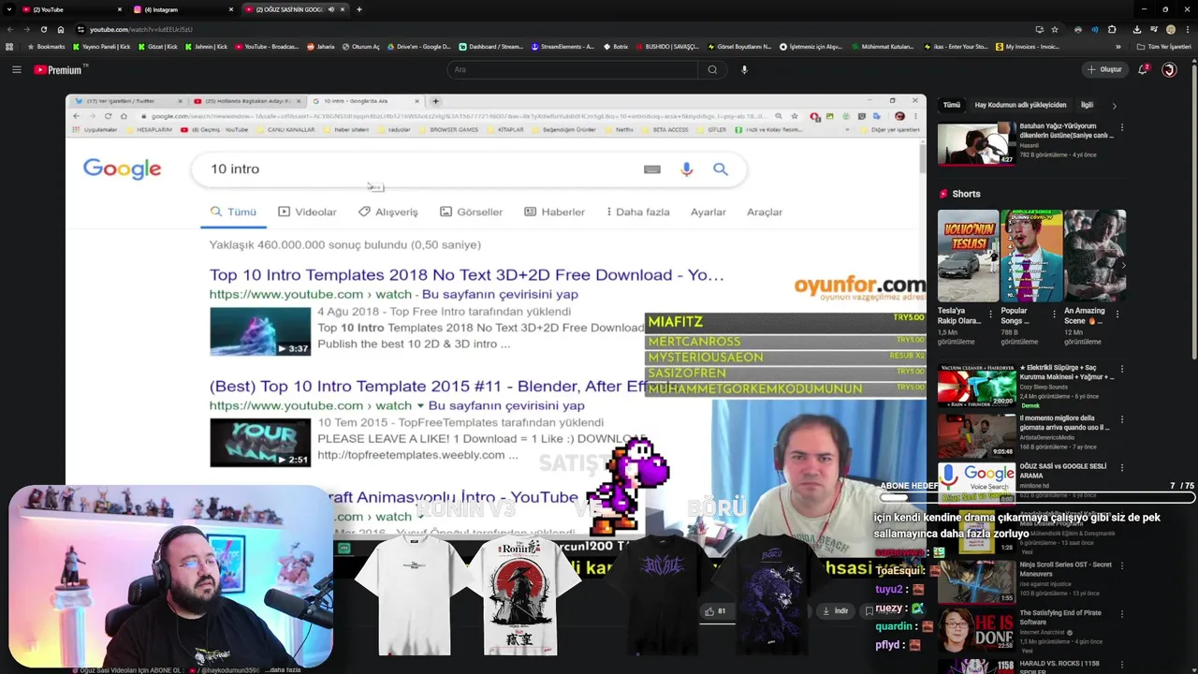View site information icon beside youtube.com
This screenshot has width=1198, height=674.
pos(80,29)
